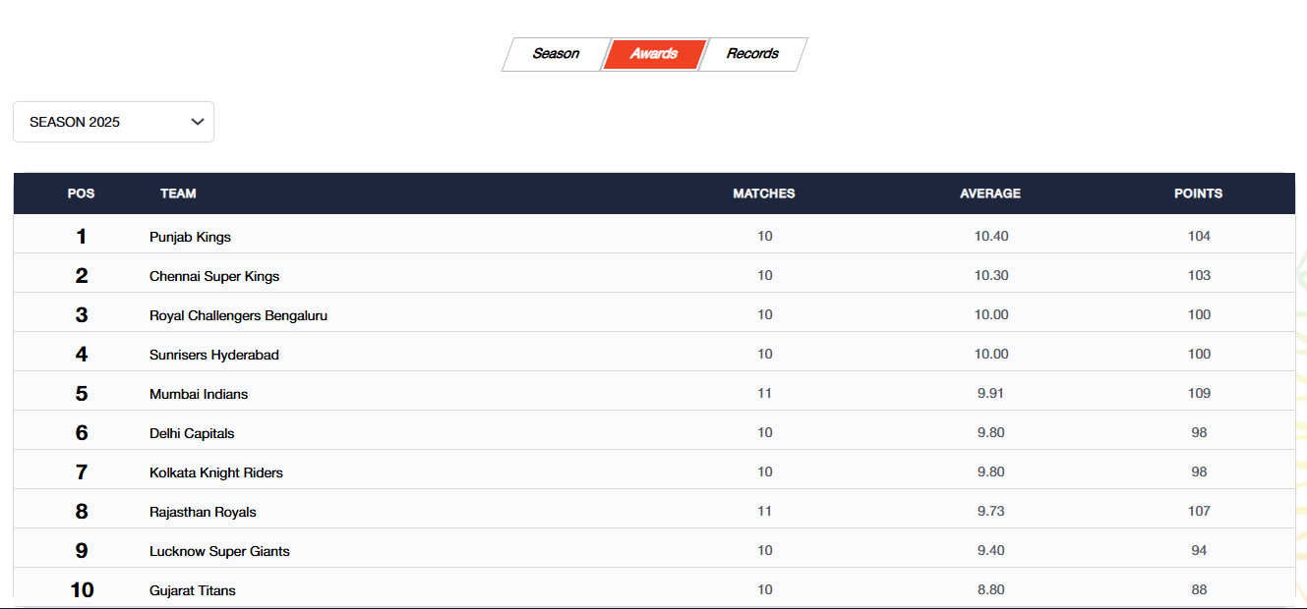1307x609 pixels.
Task: Click Delhi Capitals team name
Action: [192, 433]
